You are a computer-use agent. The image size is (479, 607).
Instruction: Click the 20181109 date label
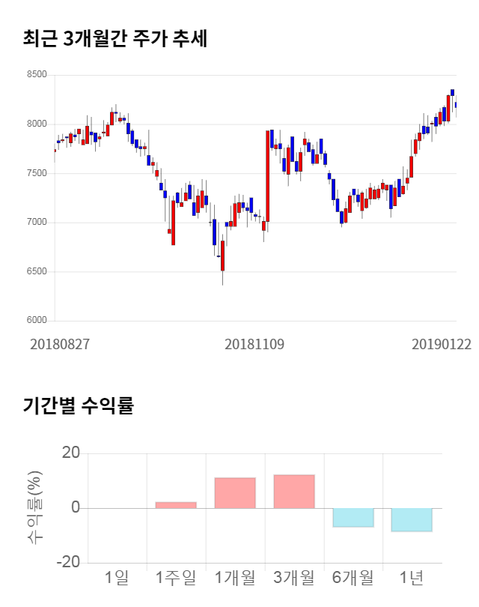point(254,344)
